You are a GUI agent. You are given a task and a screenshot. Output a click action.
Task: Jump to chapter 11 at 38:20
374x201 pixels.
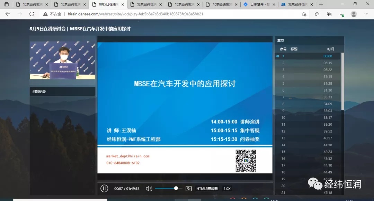[x=308, y=124]
